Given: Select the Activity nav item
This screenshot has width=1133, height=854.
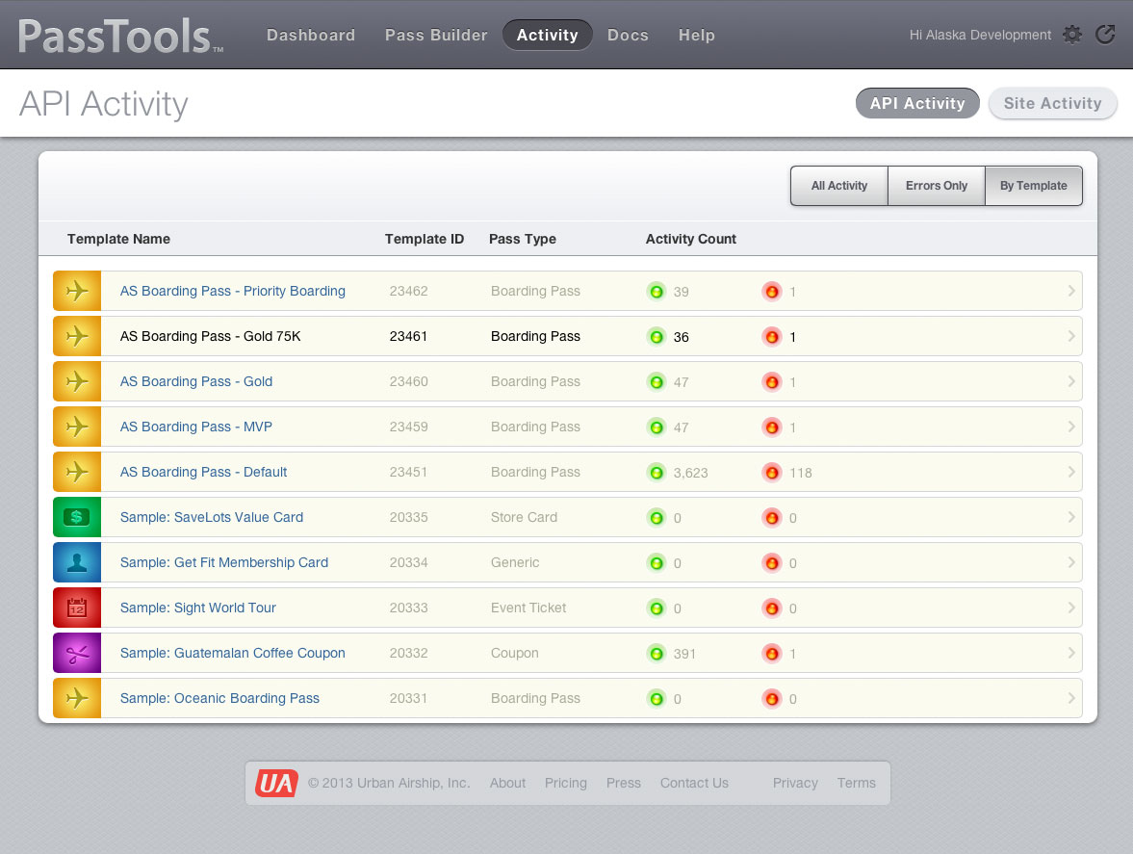Looking at the screenshot, I should tap(547, 35).
